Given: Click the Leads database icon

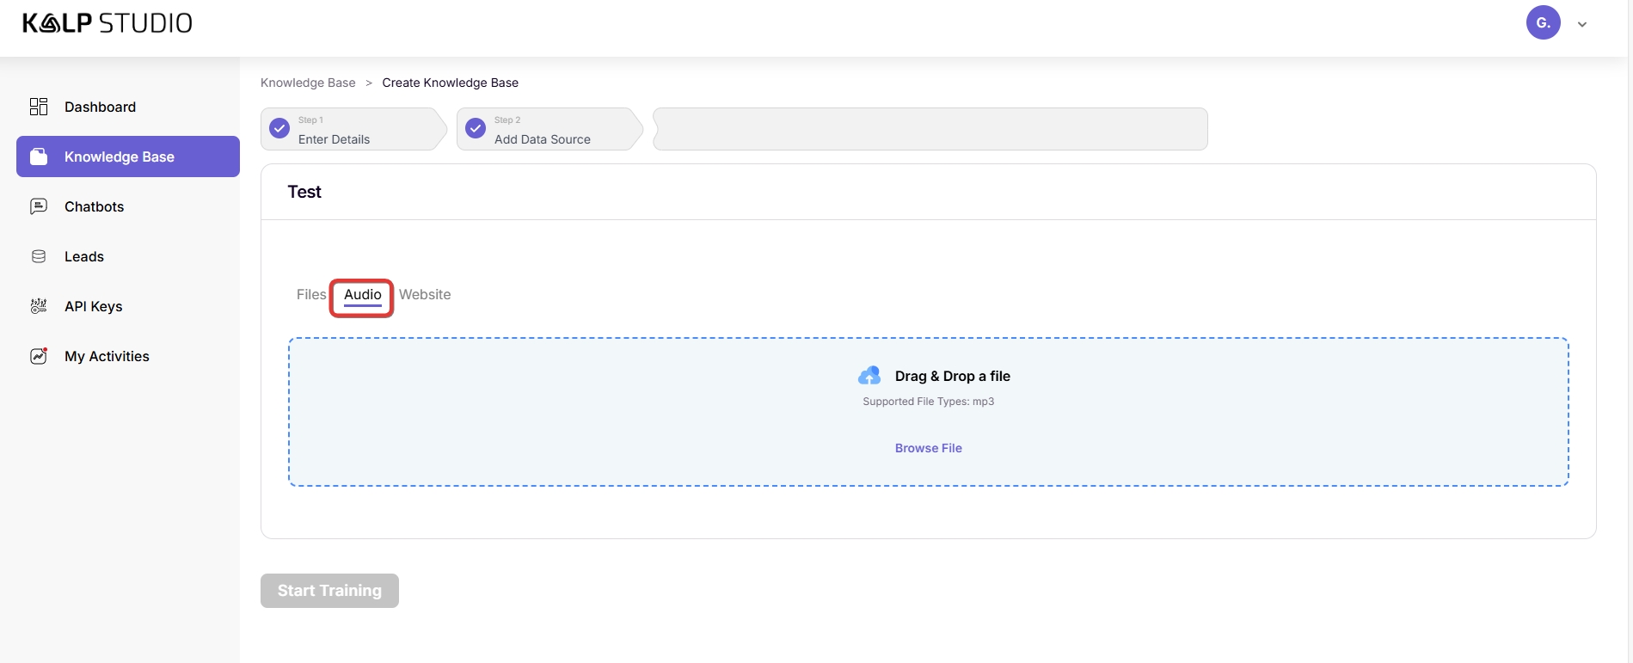Looking at the screenshot, I should click(x=39, y=256).
